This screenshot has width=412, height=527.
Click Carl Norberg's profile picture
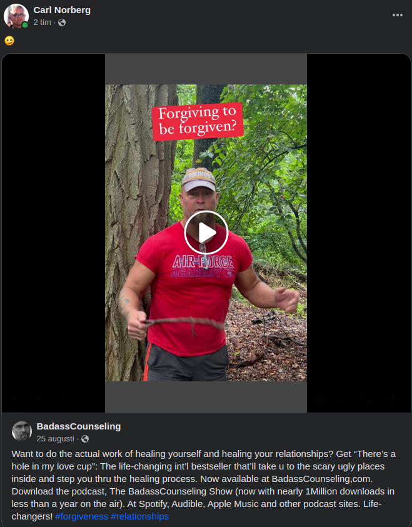(16, 16)
